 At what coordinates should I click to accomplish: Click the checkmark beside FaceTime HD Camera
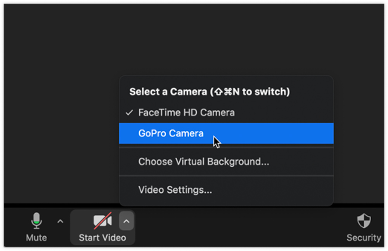(129, 113)
